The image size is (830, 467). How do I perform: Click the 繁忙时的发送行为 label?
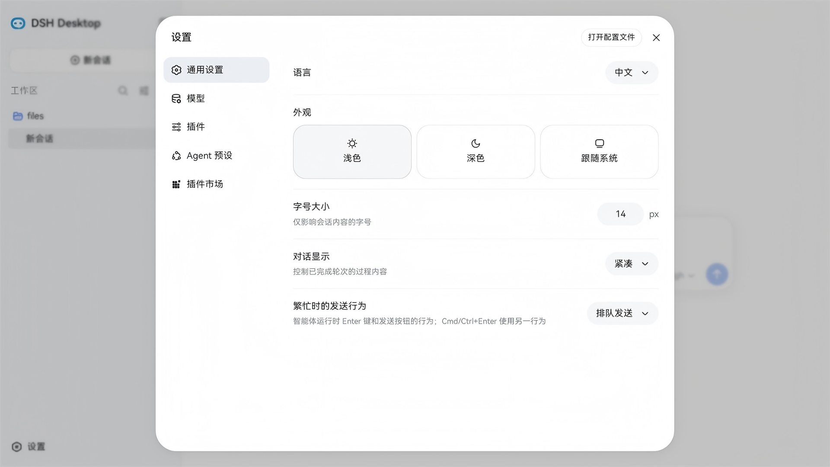pos(329,306)
